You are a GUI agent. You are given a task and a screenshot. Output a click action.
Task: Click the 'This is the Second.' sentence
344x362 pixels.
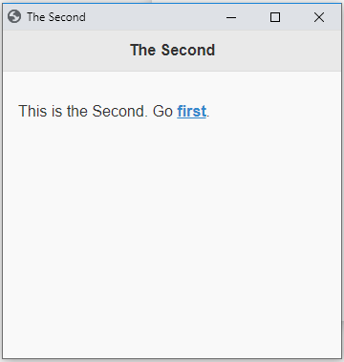[83, 111]
